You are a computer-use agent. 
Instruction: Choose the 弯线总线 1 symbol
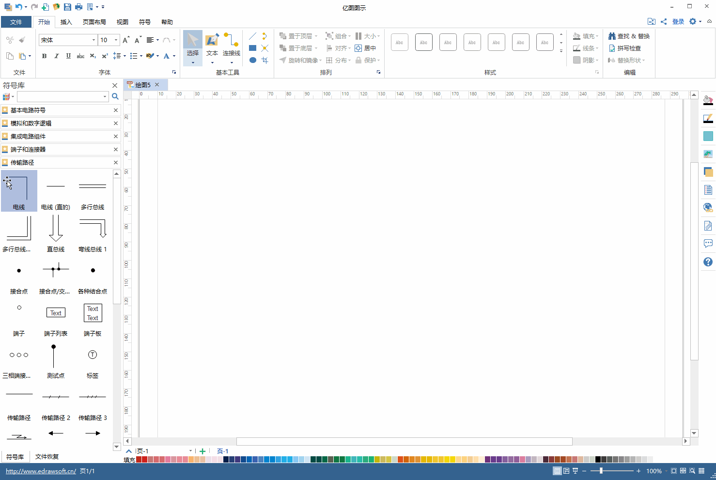[x=93, y=233]
